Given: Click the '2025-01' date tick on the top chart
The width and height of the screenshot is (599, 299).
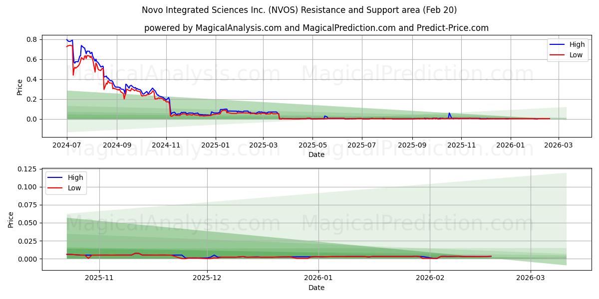Looking at the screenshot, I should (216, 146).
